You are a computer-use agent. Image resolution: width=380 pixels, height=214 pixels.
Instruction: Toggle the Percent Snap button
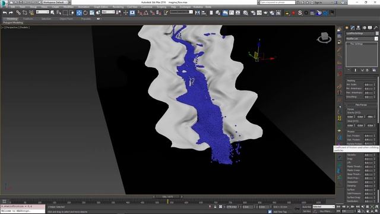153,12
